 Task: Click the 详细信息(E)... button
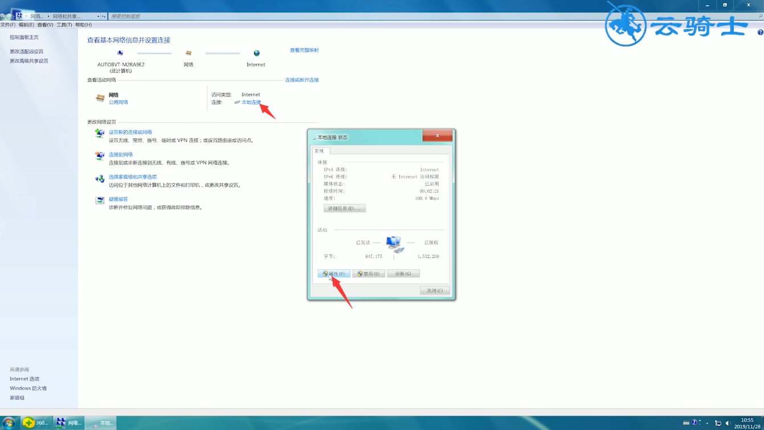coord(345,208)
